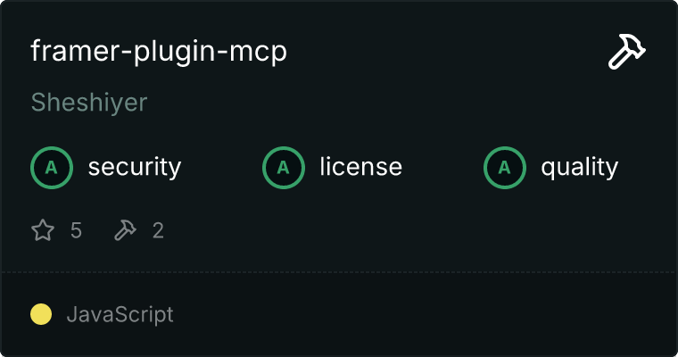Click the large hammer icon in card corner

(x=626, y=51)
